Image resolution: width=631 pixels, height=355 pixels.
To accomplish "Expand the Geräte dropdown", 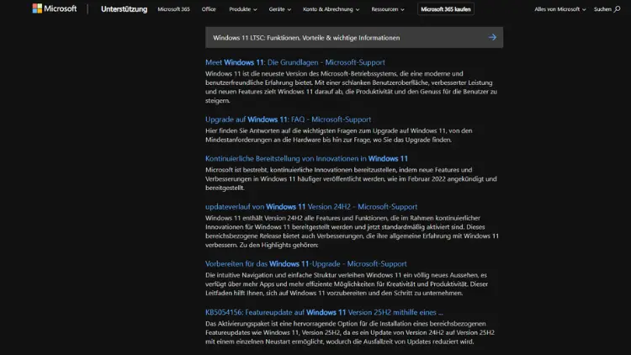I will coord(279,9).
